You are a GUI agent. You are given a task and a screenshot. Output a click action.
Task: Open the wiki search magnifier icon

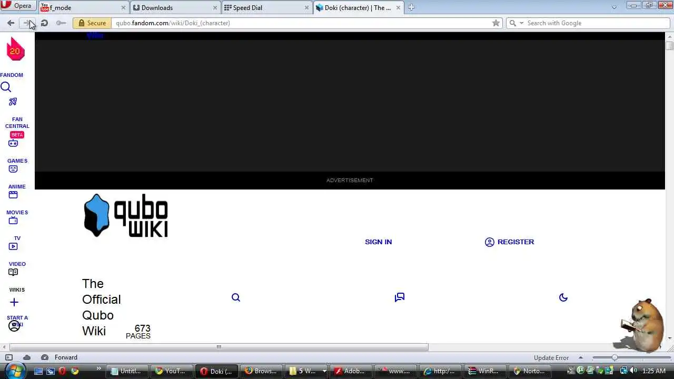click(236, 297)
